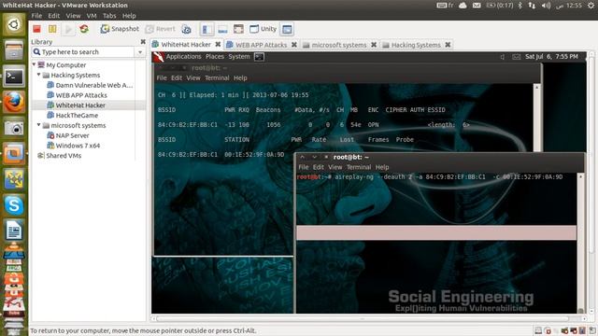Click the battery indicator (0:17)

[x=500, y=6]
